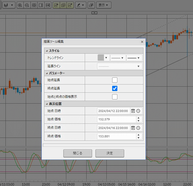Open the candlestick chart type dropdown
Viewport: 193px width, 186px height.
coord(10,5)
